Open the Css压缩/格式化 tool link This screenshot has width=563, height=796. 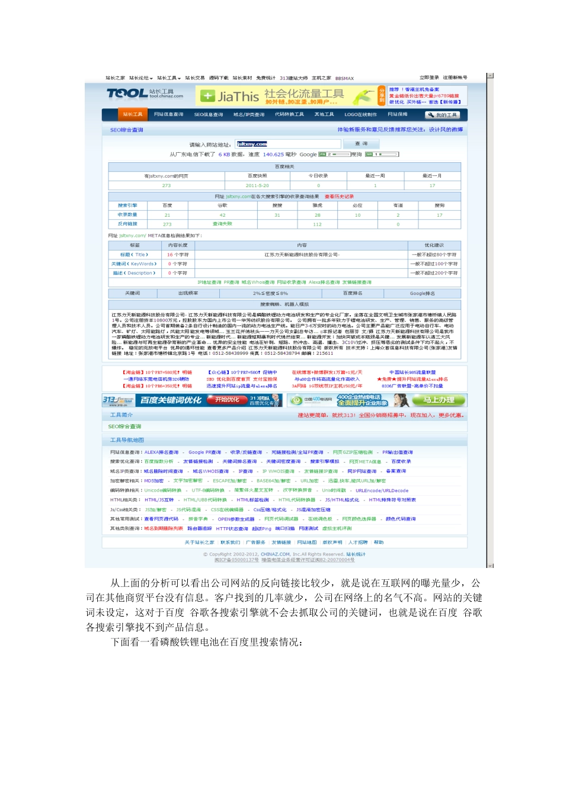(x=270, y=509)
